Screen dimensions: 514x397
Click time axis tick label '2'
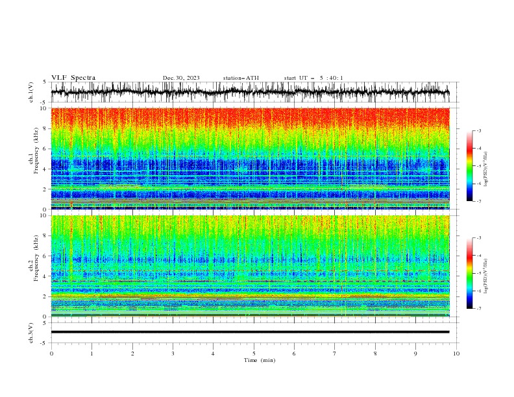[x=132, y=354]
